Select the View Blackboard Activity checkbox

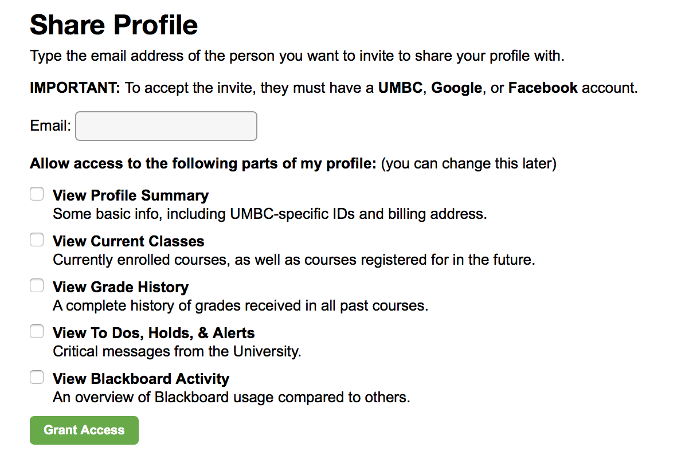pyautogui.click(x=37, y=378)
